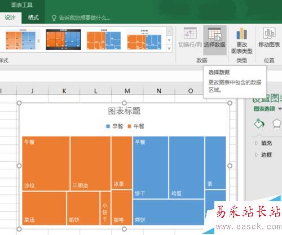The height and width of the screenshot is (235, 282).
Task: Click the 咖啡 treemap block
Action: (122, 207)
